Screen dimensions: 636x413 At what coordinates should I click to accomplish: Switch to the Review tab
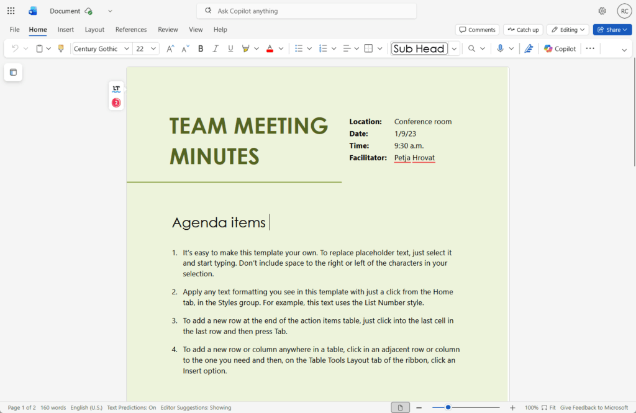coord(168,30)
